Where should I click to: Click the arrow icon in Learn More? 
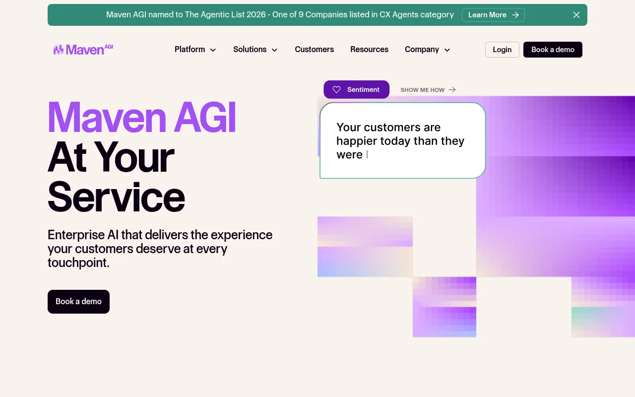515,15
